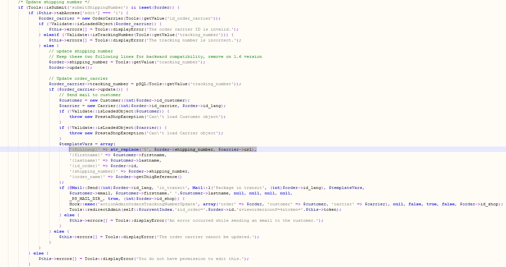Click the 'backward compatibility' comment line

click(155, 57)
